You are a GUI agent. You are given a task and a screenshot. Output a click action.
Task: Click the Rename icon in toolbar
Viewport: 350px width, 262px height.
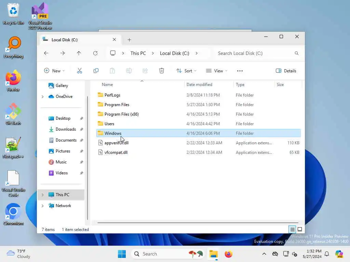[129, 71]
